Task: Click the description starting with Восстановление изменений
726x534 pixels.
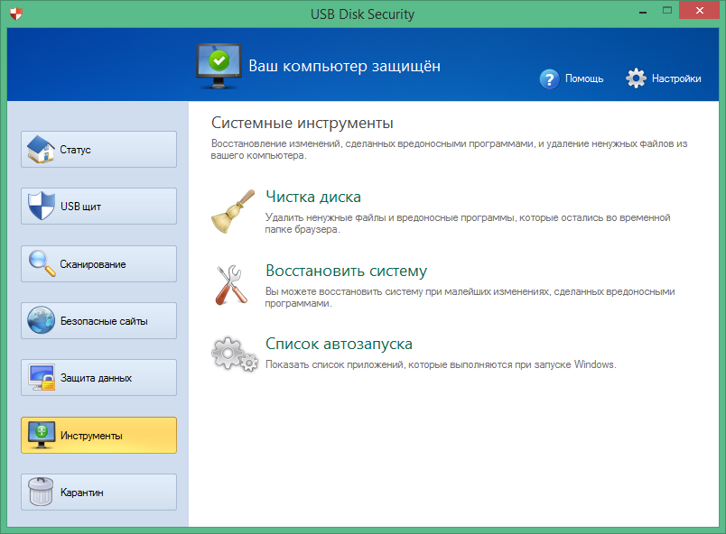Action: (x=449, y=150)
